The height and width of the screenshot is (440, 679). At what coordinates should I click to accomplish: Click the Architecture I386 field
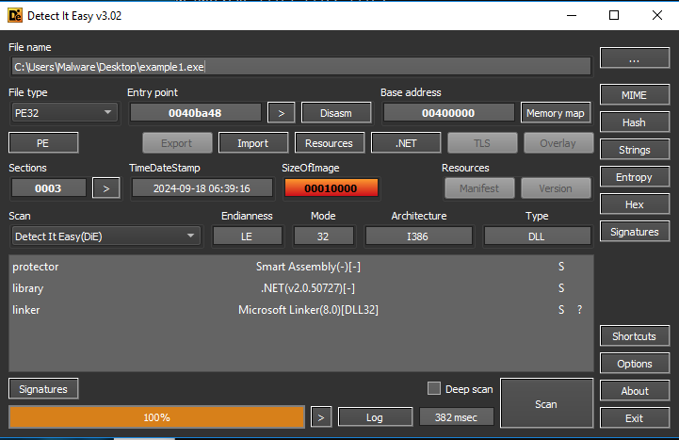coord(418,236)
